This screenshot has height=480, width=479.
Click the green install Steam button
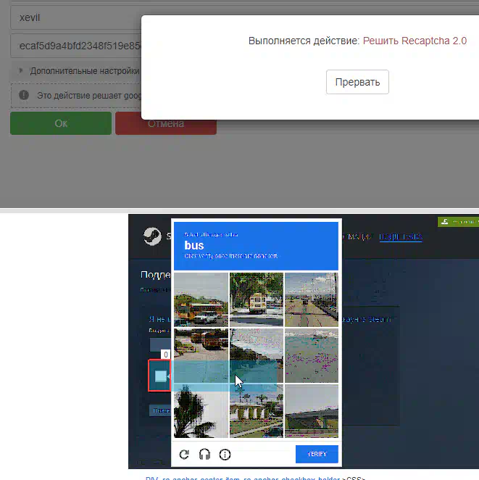pyautogui.click(x=458, y=222)
